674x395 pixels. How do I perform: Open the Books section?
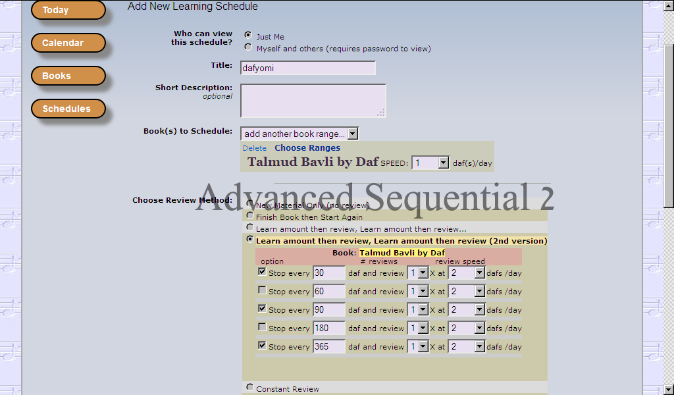click(x=68, y=76)
